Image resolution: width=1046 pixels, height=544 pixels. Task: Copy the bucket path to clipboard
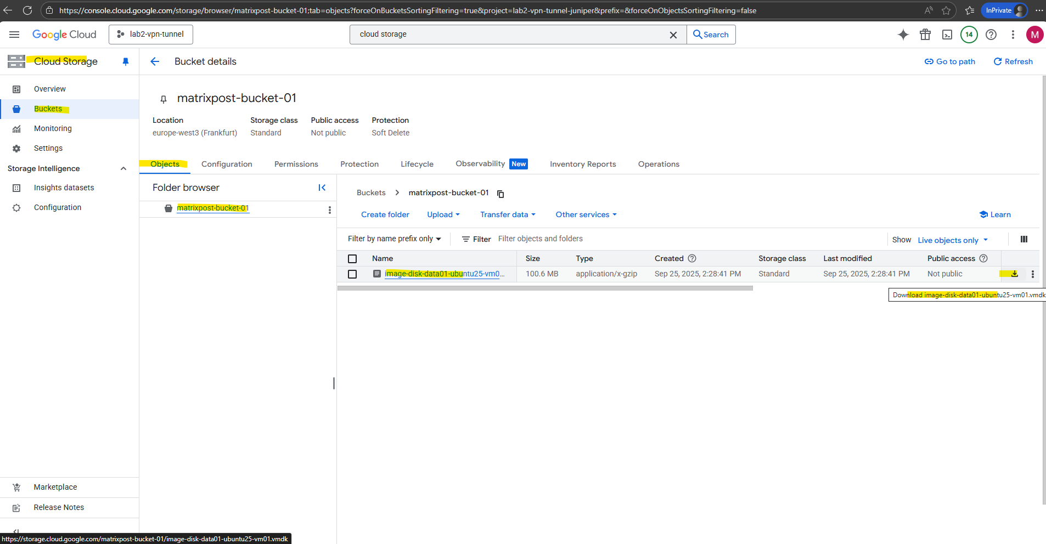tap(500, 194)
